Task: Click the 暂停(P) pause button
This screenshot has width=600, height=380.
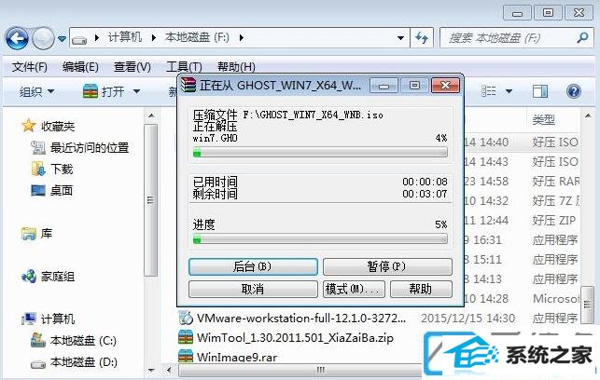Action: coord(387,266)
